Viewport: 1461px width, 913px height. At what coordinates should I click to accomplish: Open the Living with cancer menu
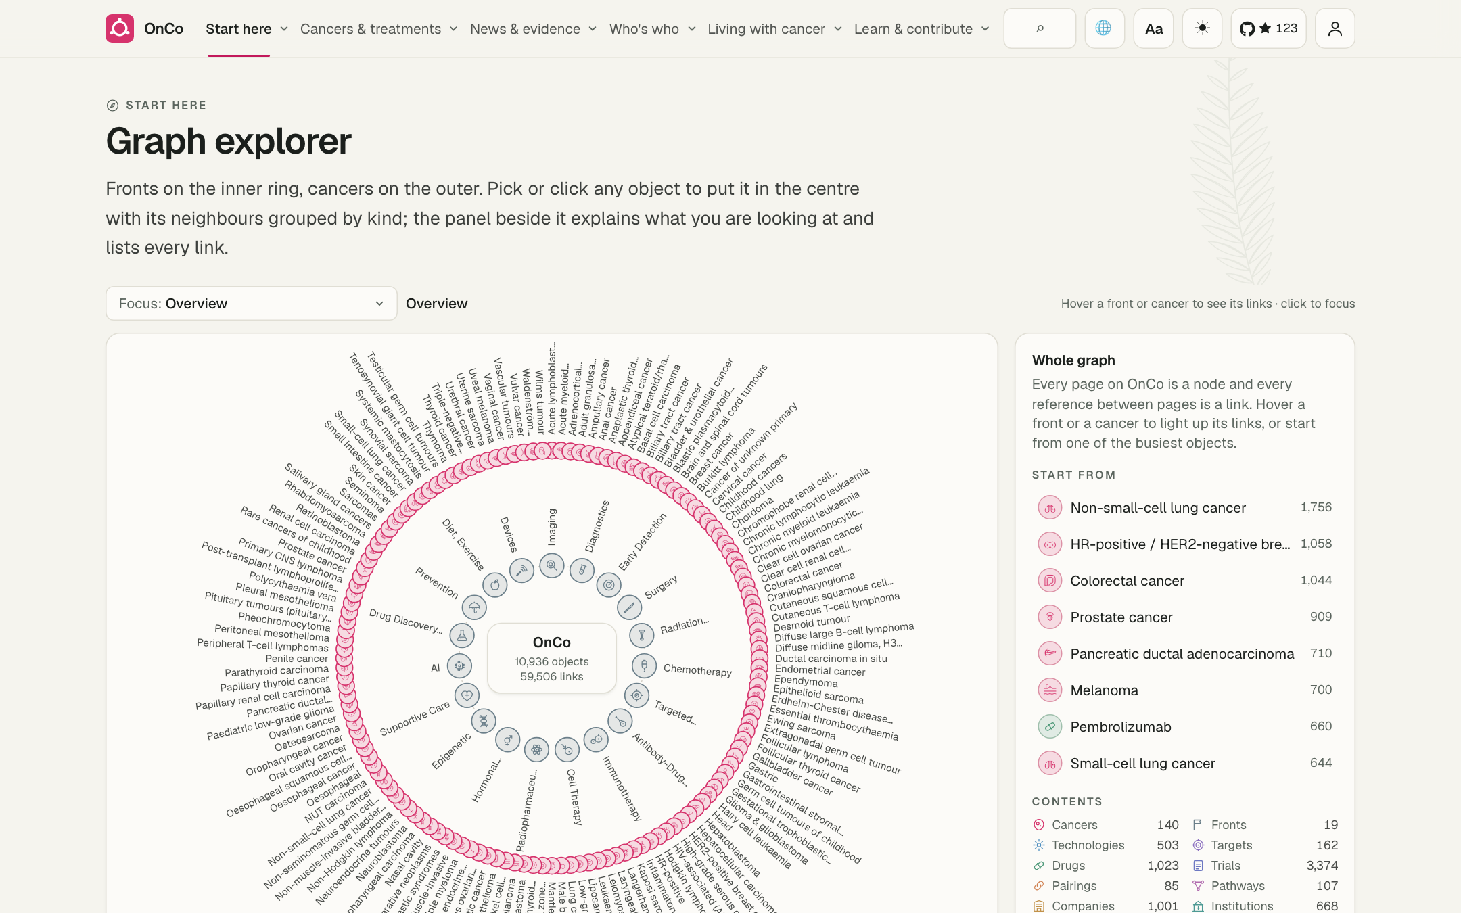(774, 29)
